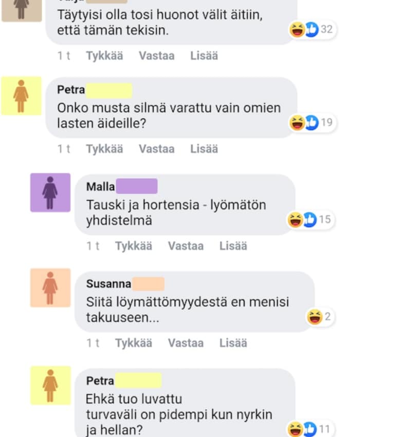Click Tykkää under Susanna's comment
This screenshot has height=437, width=402.
coord(134,343)
